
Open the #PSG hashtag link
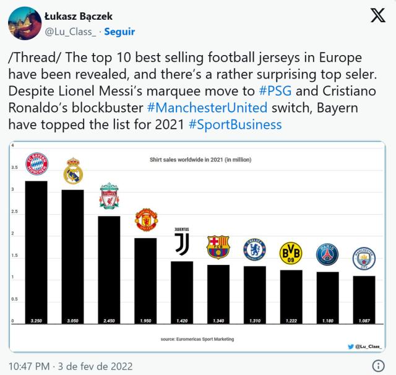272,91
